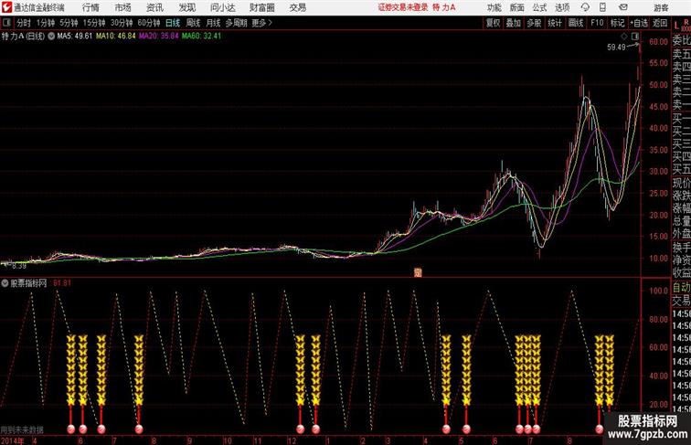Click the mobile phone icon in title bar
Viewport: 691px width, 445px height.
(603, 7)
